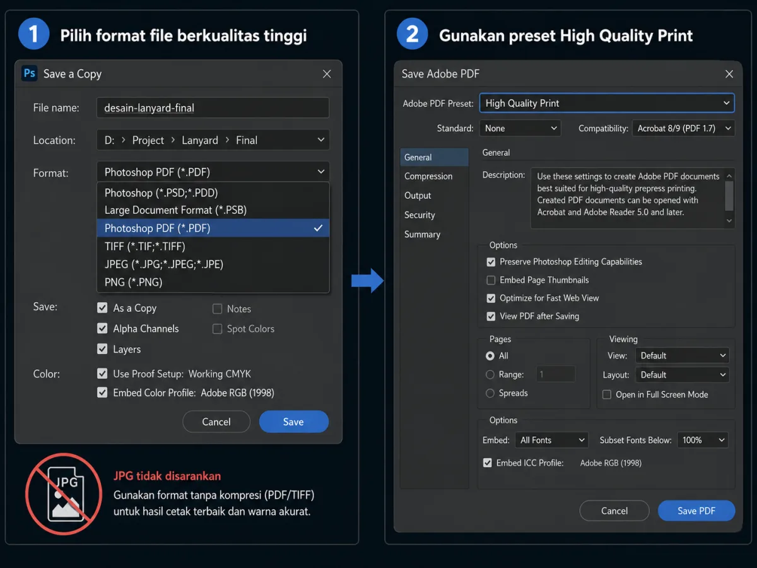Choose JPEG (*.JPG;*.JPEG;*.JPE) format

(213, 264)
